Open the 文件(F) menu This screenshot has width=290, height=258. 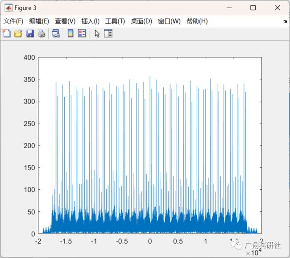point(13,21)
